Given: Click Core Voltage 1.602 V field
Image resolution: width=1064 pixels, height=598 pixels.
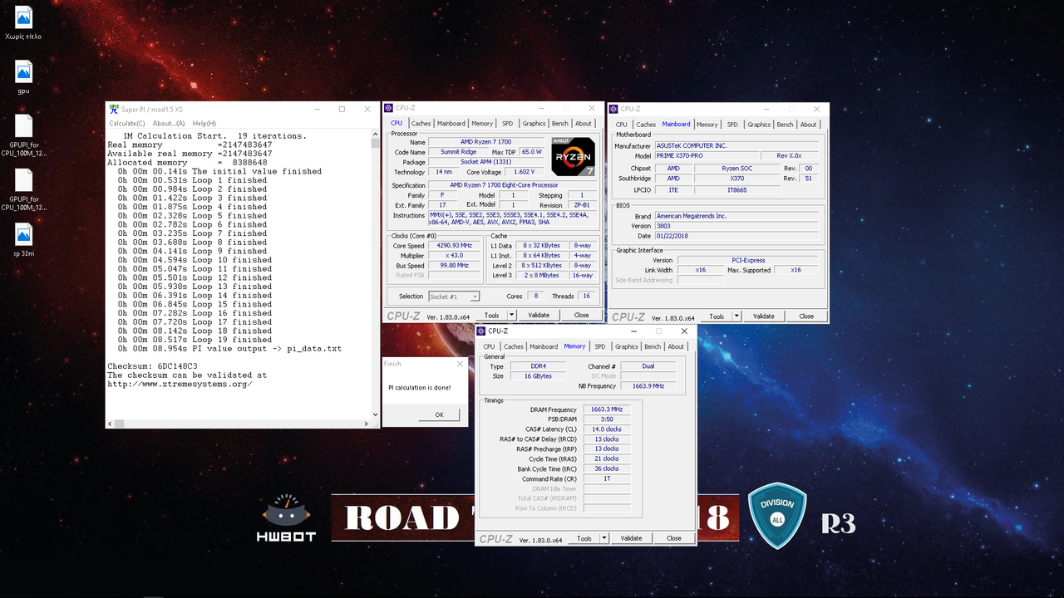Looking at the screenshot, I should [523, 172].
